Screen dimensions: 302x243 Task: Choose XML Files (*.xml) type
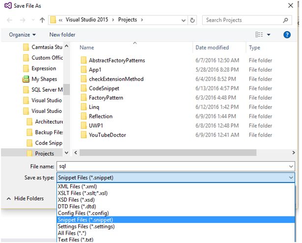[176, 187]
